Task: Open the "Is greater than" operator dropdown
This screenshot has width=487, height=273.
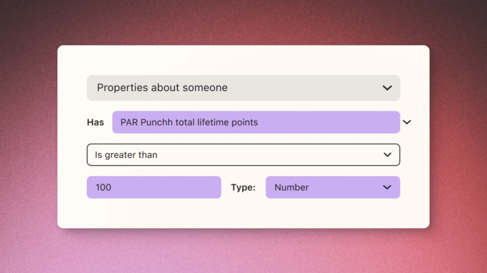Action: coord(243,155)
